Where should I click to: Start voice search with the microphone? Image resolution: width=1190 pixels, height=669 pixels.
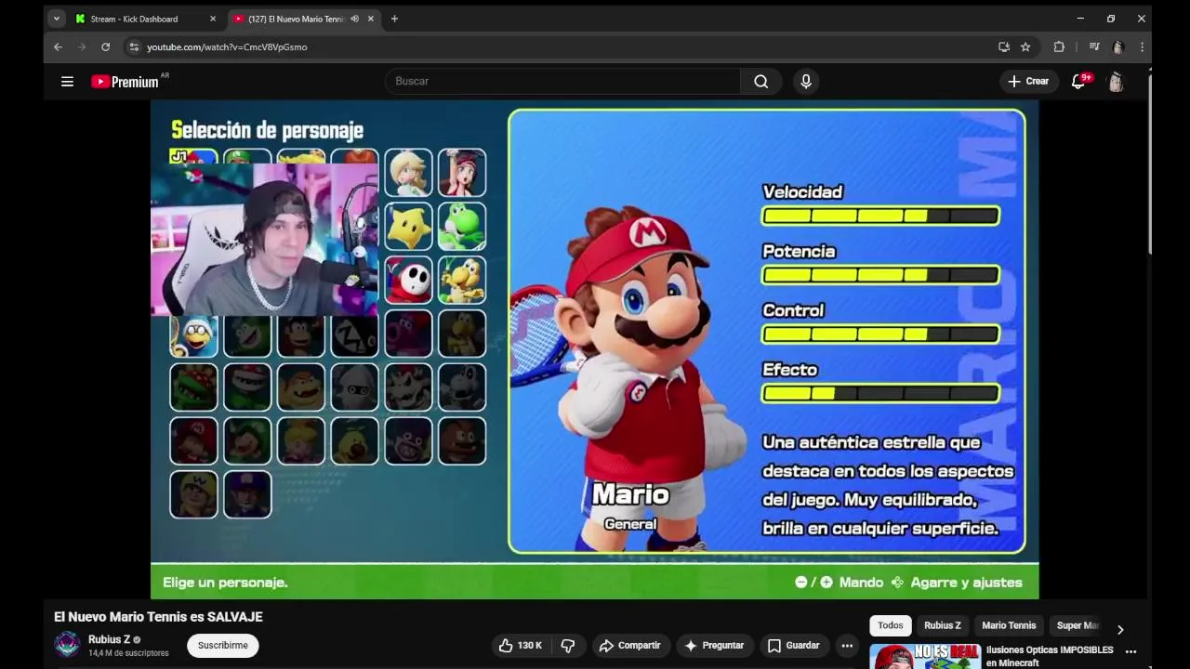point(806,81)
